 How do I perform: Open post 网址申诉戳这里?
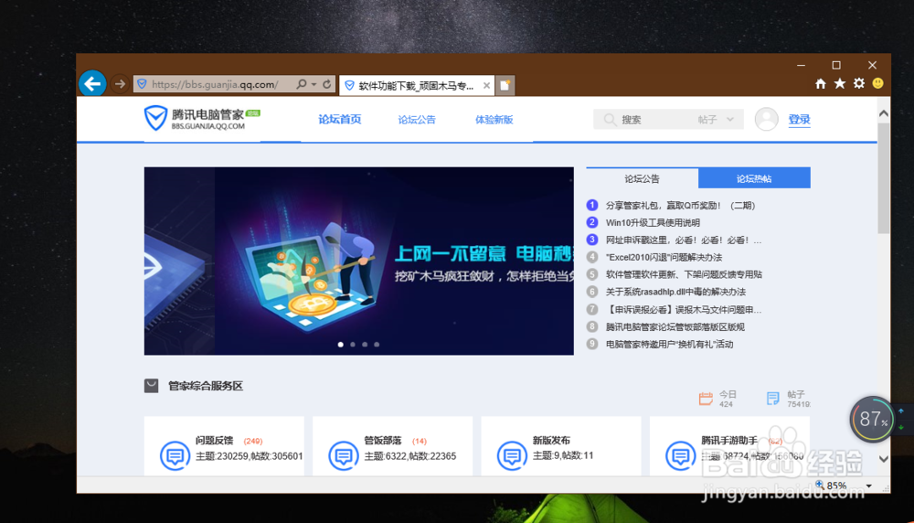(683, 240)
